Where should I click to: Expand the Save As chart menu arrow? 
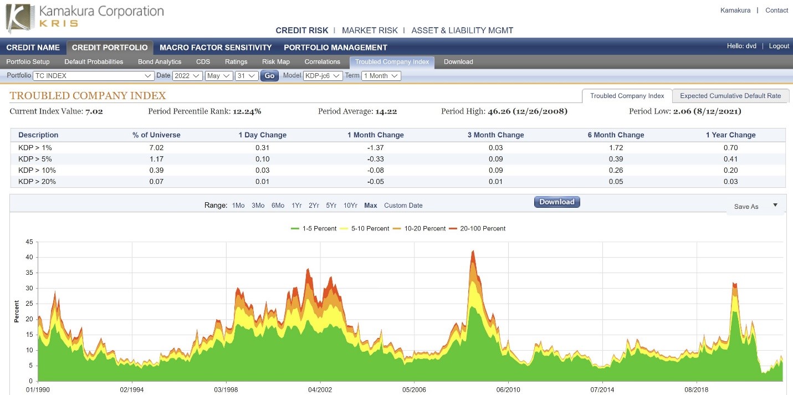(775, 206)
